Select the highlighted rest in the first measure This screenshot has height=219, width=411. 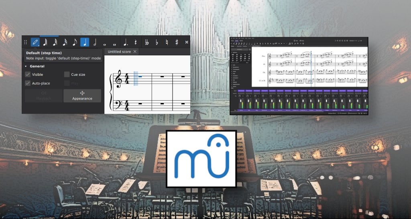click(140, 77)
